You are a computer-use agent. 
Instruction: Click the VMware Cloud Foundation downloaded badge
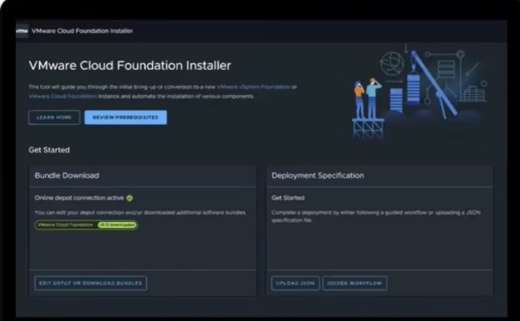pyautogui.click(x=86, y=225)
